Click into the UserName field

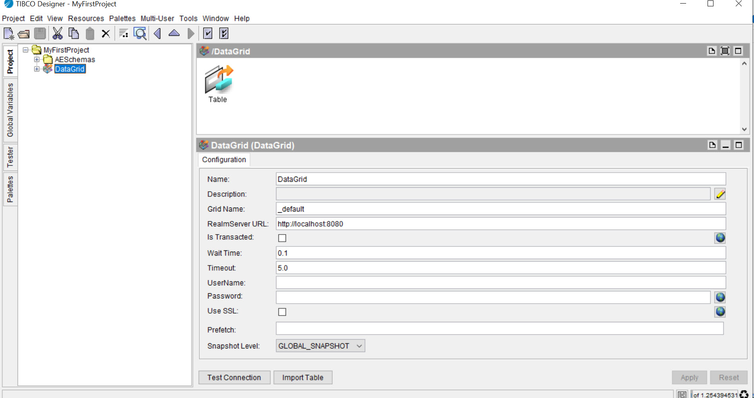point(501,283)
